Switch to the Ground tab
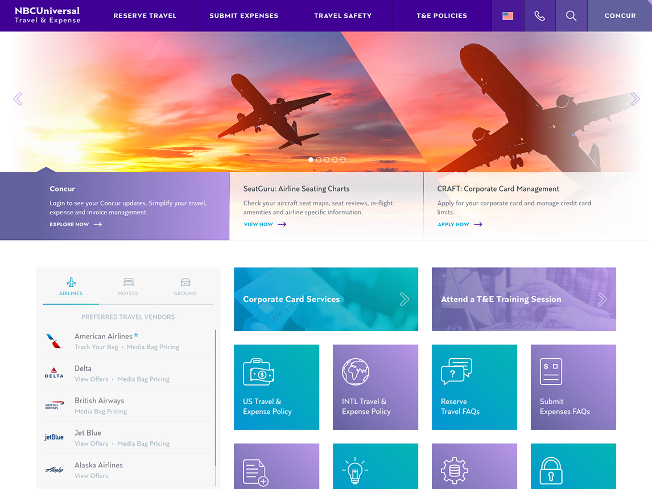652x489 pixels. point(185,287)
